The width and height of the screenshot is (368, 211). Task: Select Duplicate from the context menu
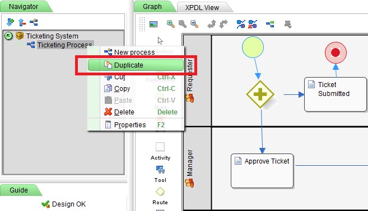[x=136, y=65]
